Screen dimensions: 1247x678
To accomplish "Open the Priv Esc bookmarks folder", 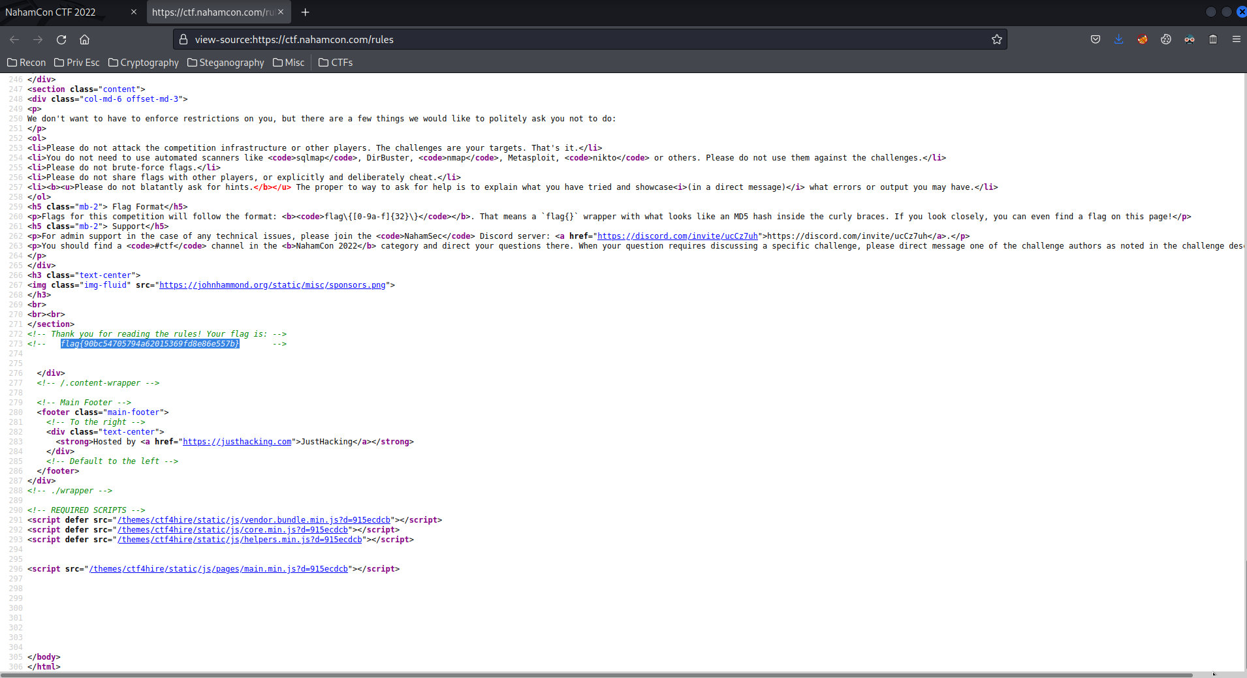I will click(x=77, y=63).
